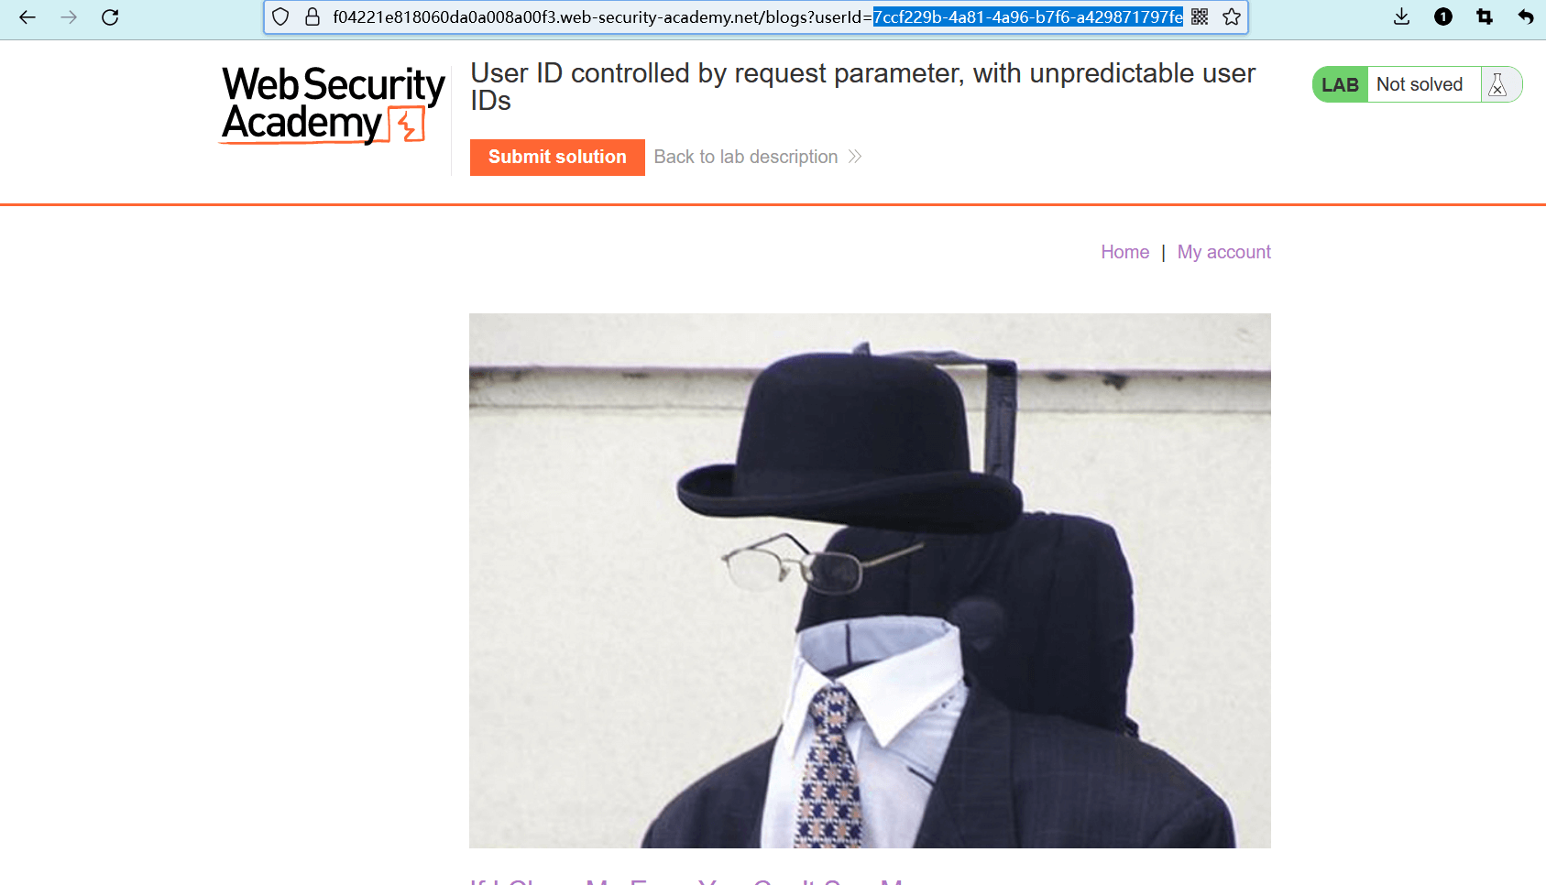Open the downloads panel
Screen dimensions: 1546x885
click(1401, 16)
